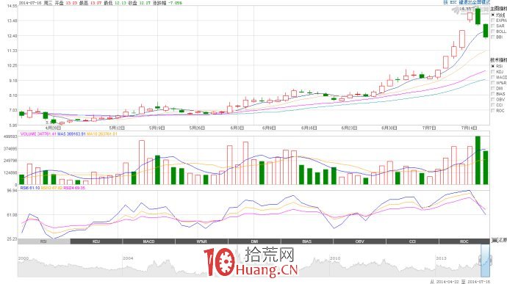Switch to the MACD tab below the chart
The image size is (507, 284).
(x=148, y=241)
